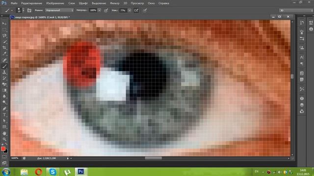The width and height of the screenshot is (314, 176).
Task: Open the Справка menu
Action: (x=163, y=3)
